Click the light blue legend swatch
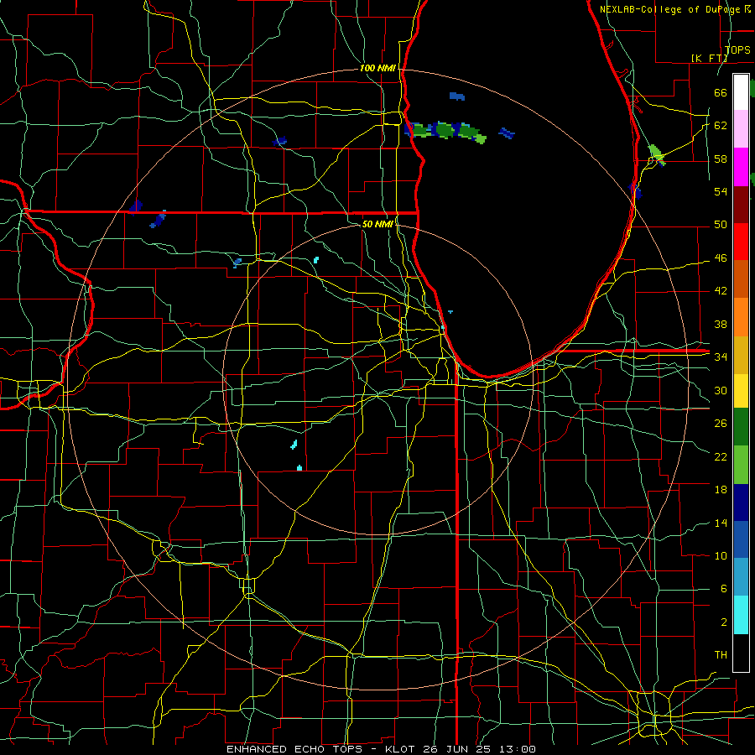This screenshot has height=755, width=755. coord(741,577)
